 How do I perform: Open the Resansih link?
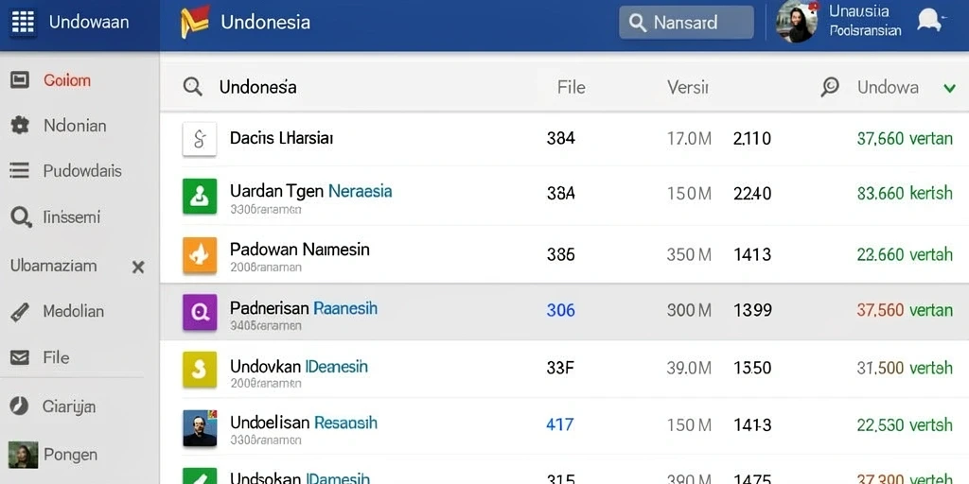tap(346, 423)
